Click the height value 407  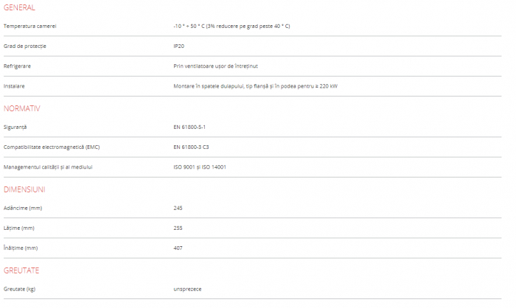click(178, 248)
